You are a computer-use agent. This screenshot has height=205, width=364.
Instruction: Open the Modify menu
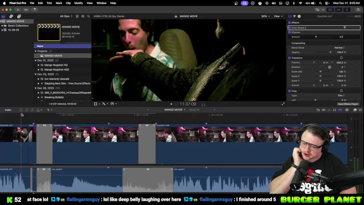78,3
